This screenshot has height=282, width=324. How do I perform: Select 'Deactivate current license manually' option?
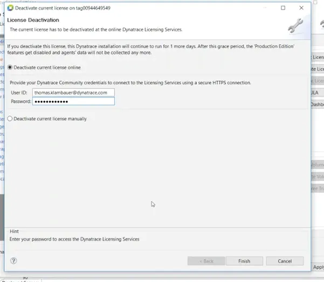click(10, 118)
